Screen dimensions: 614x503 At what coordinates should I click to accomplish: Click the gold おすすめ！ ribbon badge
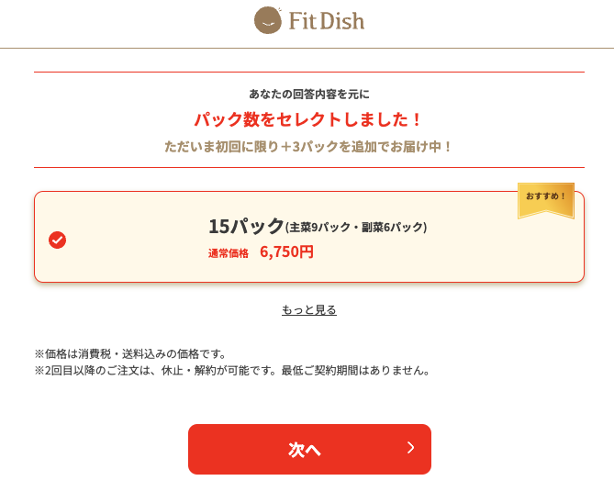coord(546,200)
